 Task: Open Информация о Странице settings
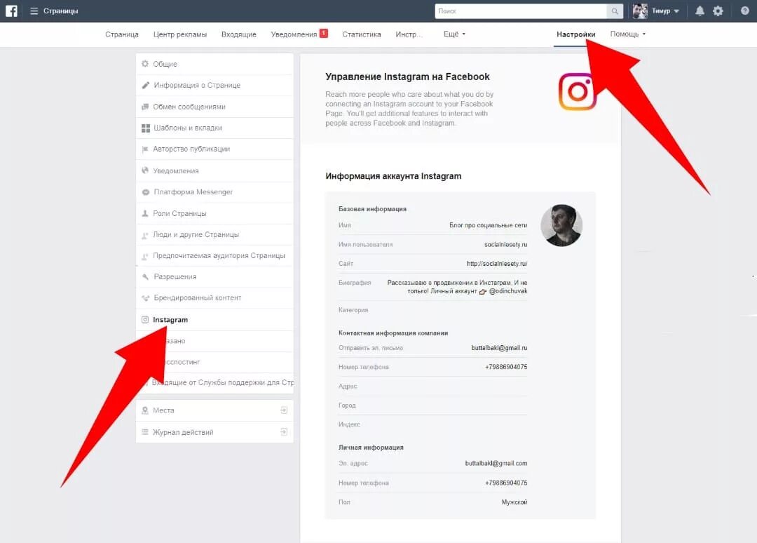(215, 85)
